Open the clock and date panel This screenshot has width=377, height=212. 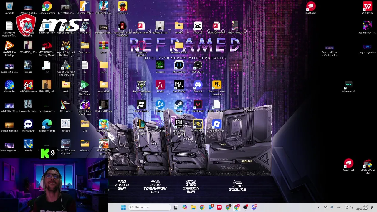click(362, 207)
